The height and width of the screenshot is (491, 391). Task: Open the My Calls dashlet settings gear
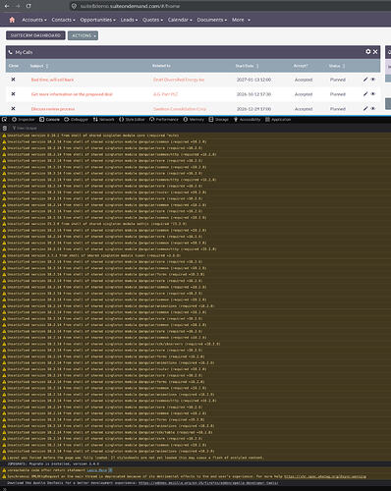coord(368,52)
